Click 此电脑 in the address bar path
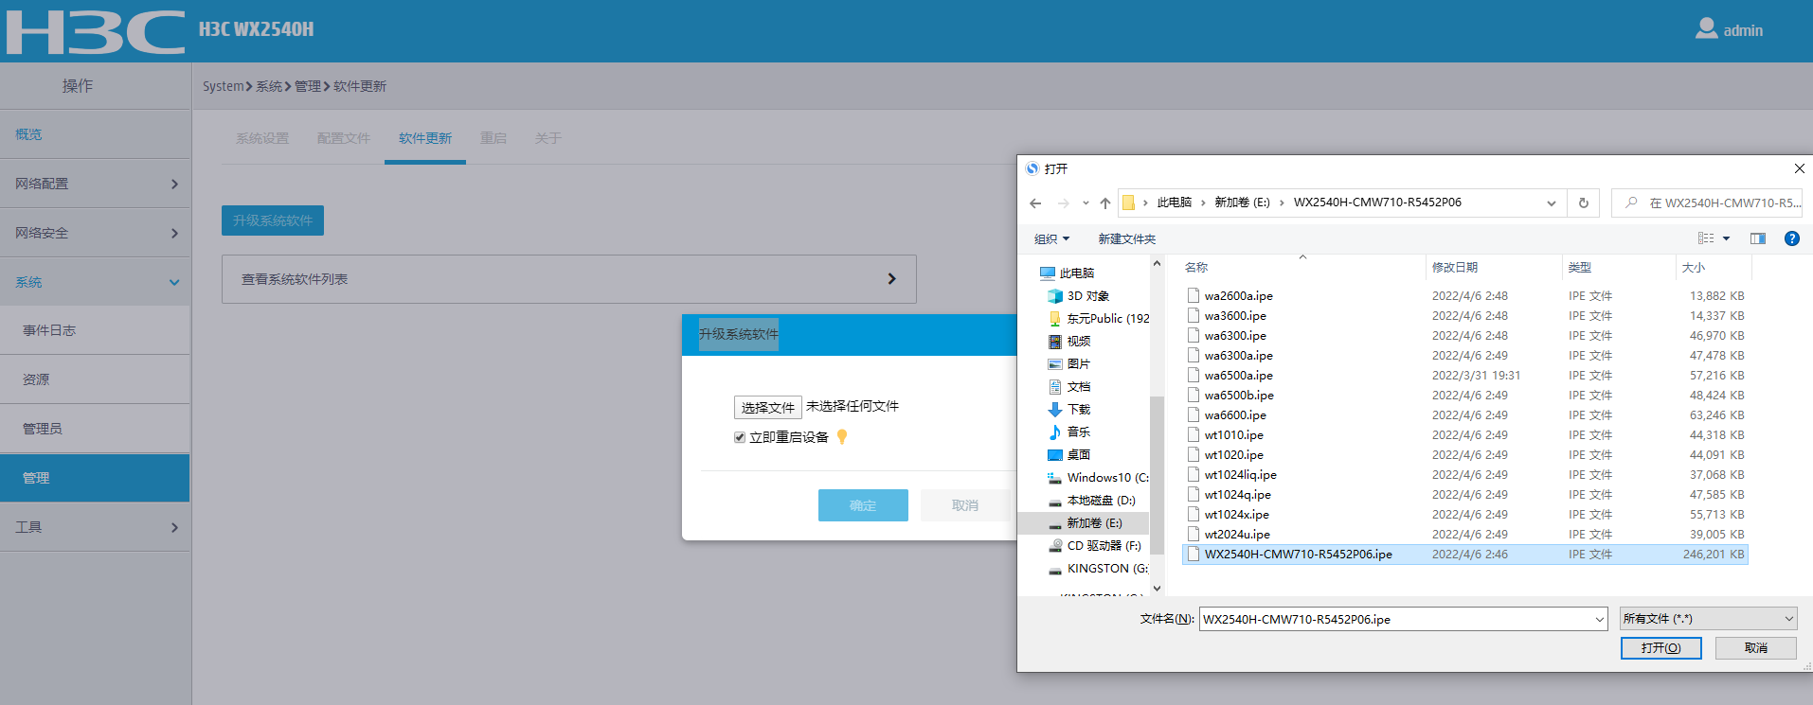This screenshot has width=1813, height=705. point(1175,203)
